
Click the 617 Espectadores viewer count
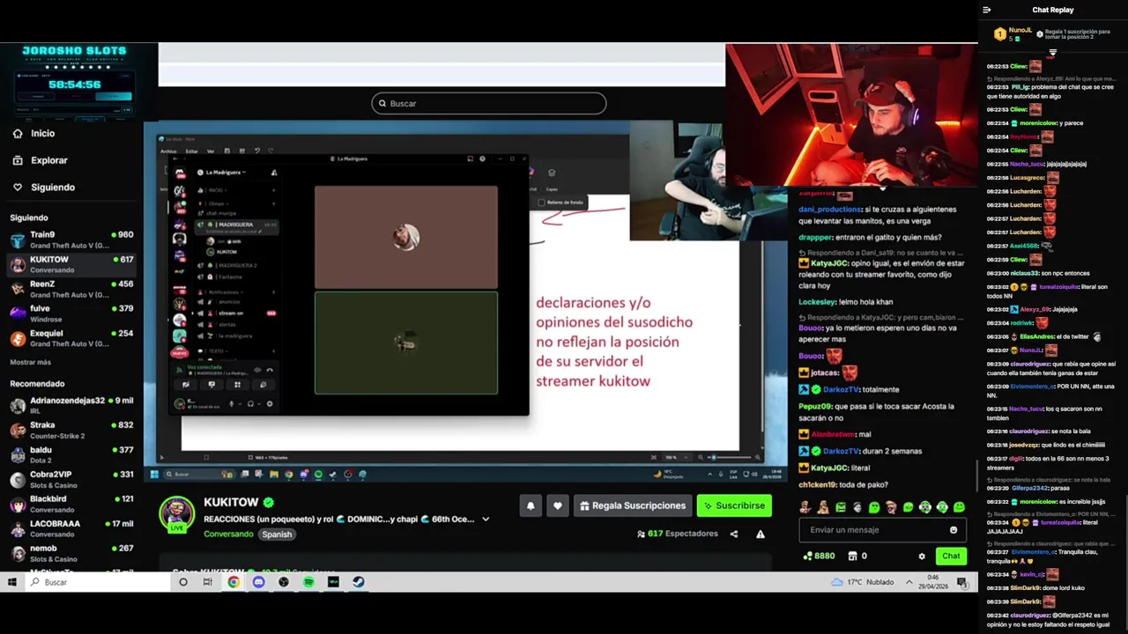tap(677, 534)
